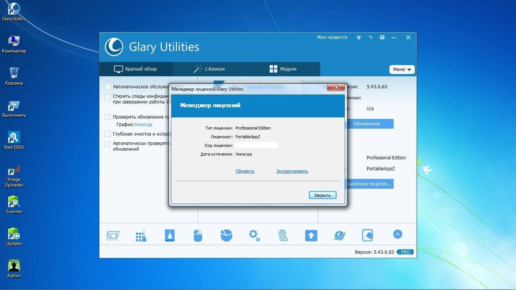516x290 pixels.
Task: Click the Обновить link in license manager
Action: click(245, 171)
